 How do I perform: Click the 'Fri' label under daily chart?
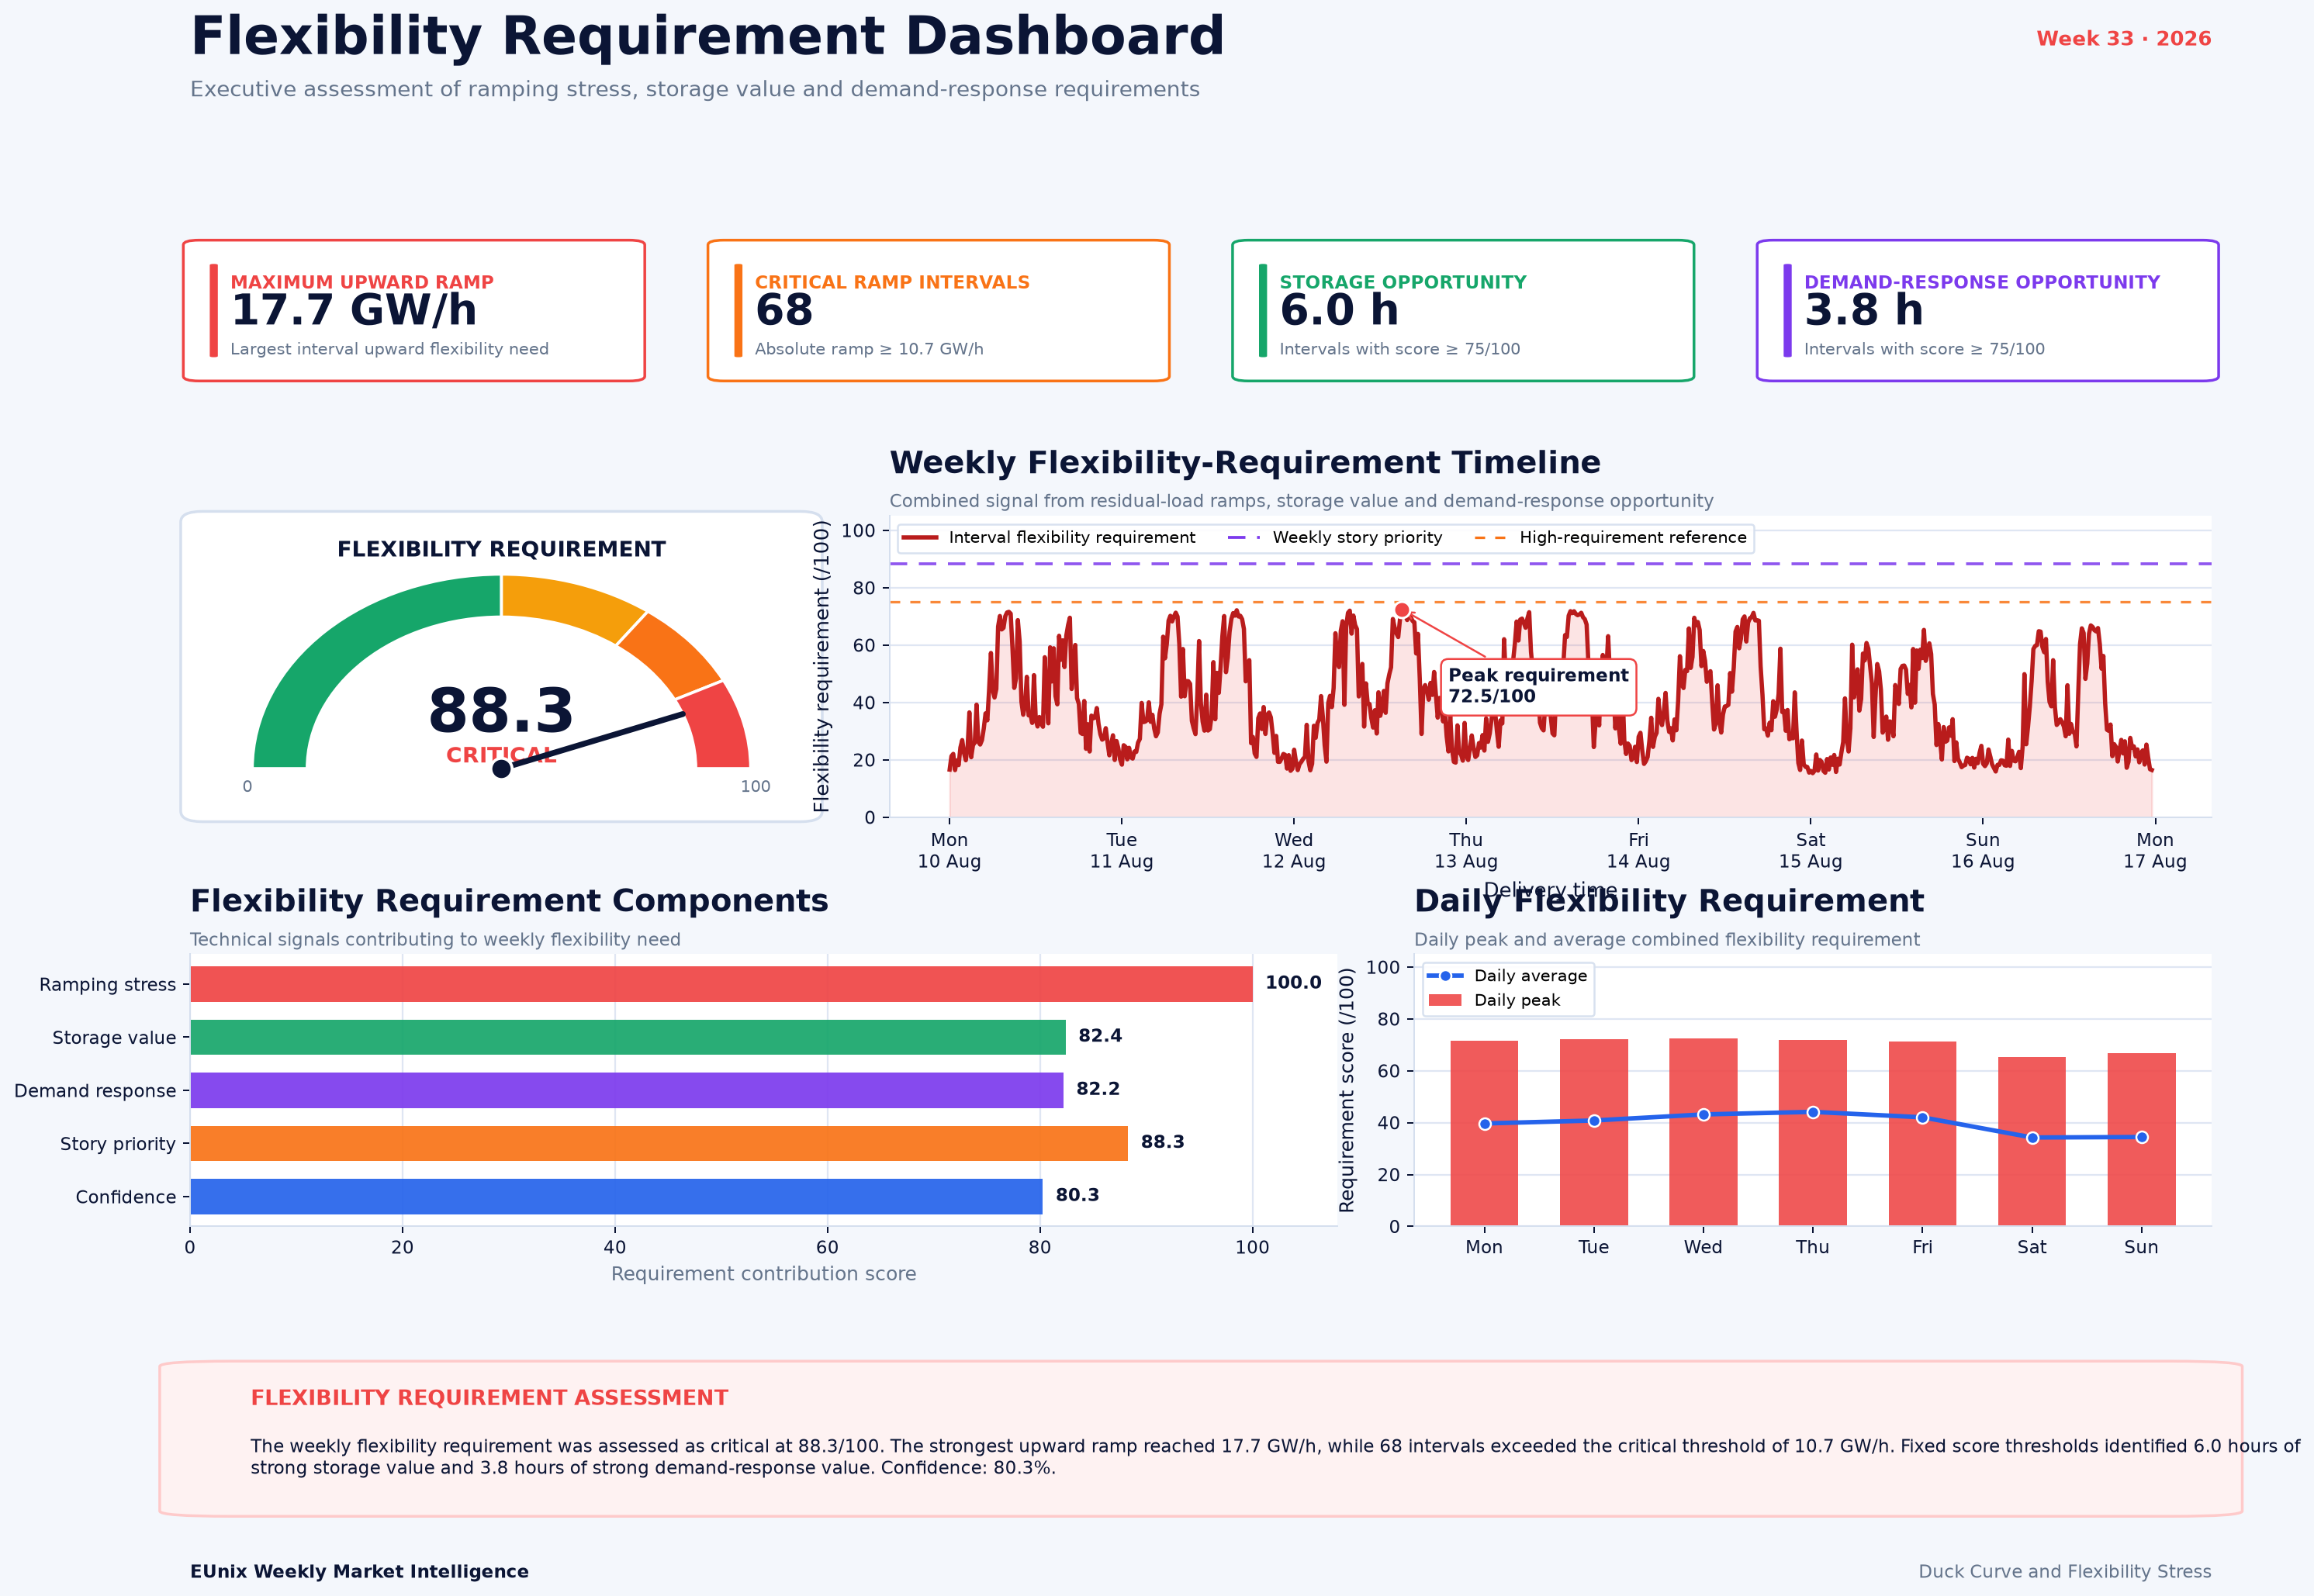(1922, 1247)
